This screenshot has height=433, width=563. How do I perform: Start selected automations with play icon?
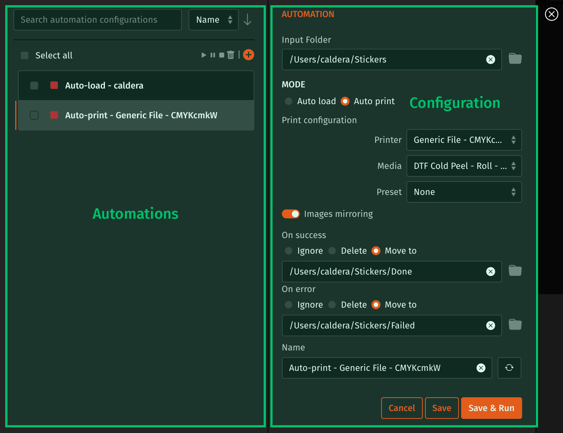coord(203,55)
